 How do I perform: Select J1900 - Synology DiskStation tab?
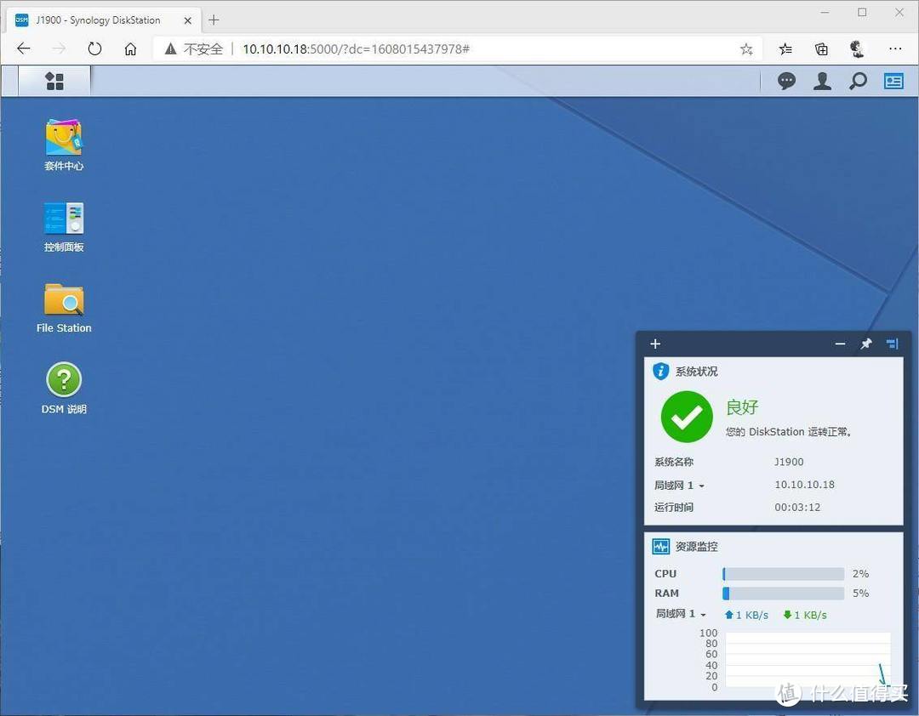click(103, 20)
